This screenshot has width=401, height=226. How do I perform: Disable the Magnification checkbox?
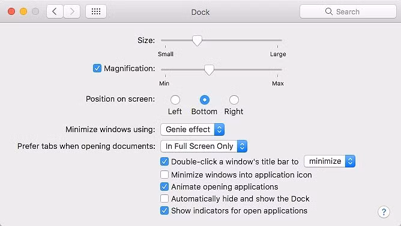(x=97, y=68)
